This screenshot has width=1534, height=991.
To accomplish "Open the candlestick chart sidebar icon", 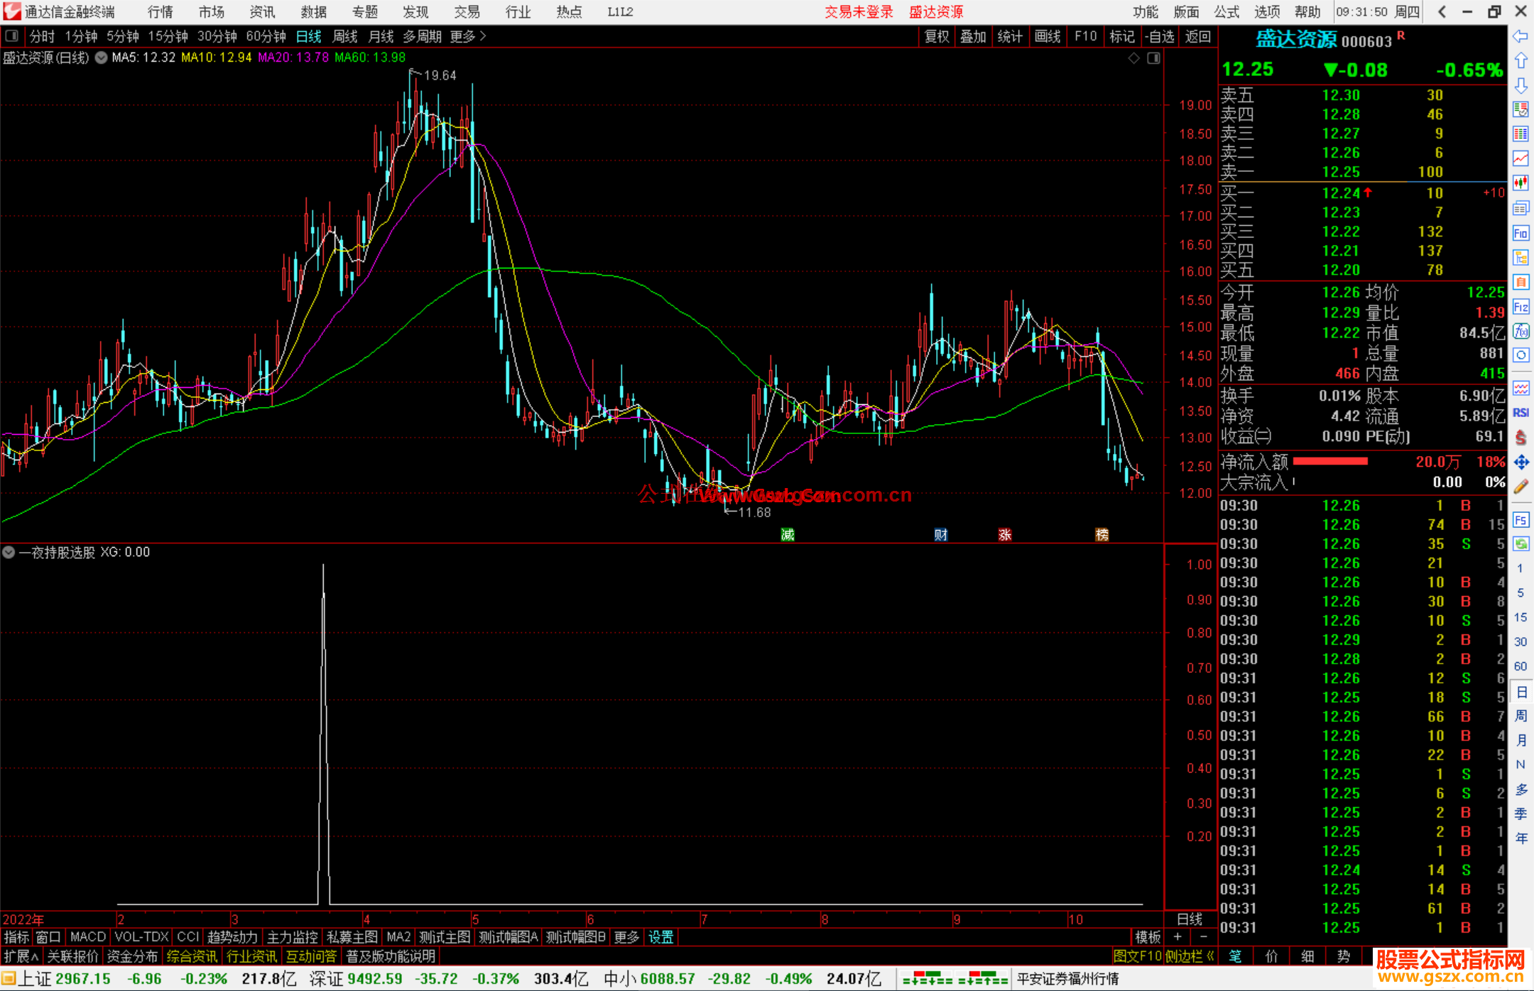I will tap(1521, 183).
